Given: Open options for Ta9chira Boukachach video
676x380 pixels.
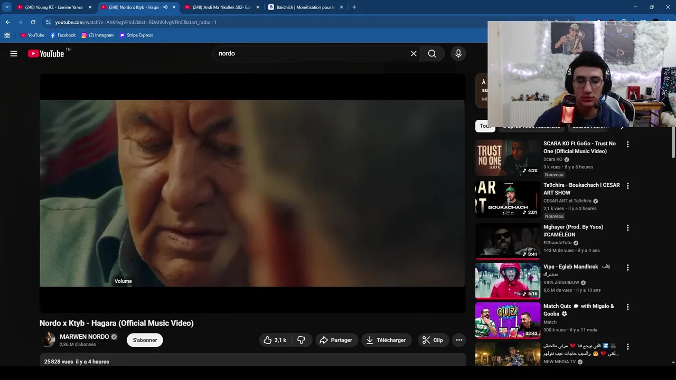Looking at the screenshot, I should click(627, 186).
